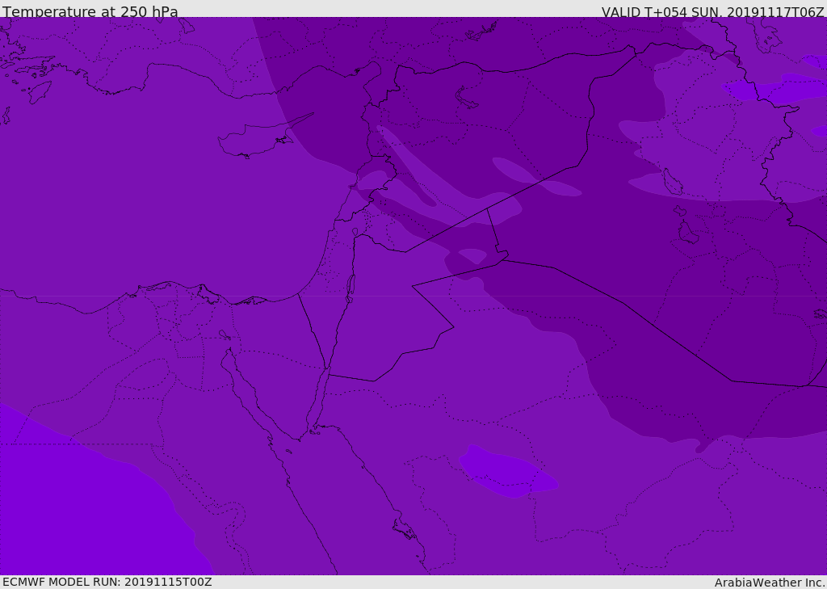Click the small lighter streak over eastern Syria
The height and width of the screenshot is (589, 827).
(533, 178)
